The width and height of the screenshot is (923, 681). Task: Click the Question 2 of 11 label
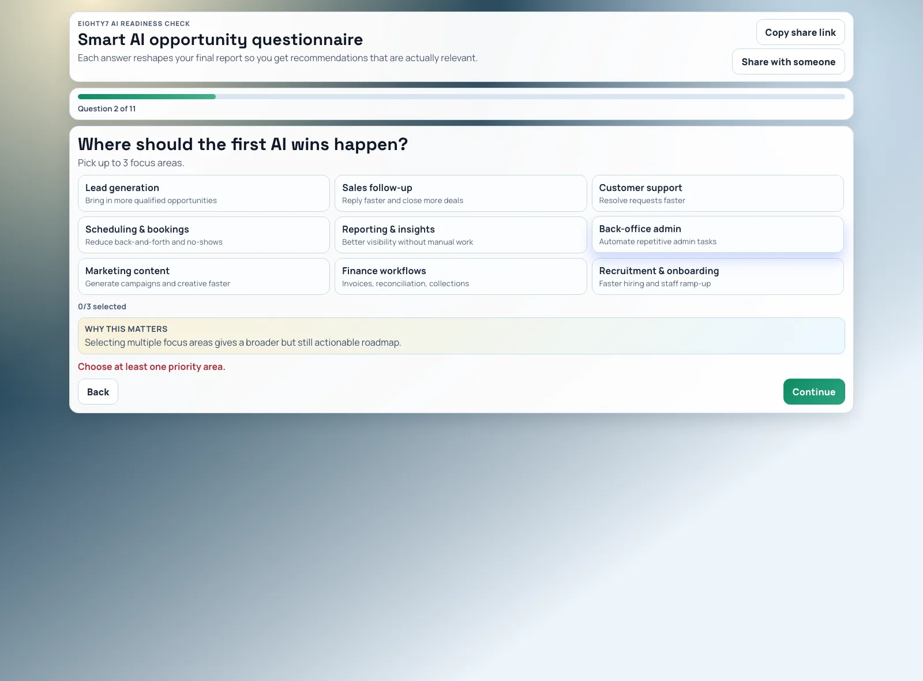pyautogui.click(x=107, y=108)
